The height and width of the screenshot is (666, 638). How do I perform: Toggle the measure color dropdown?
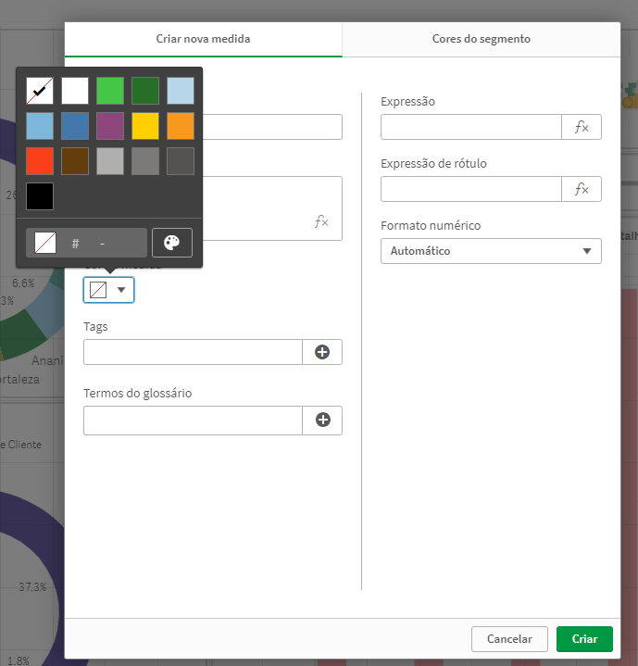point(109,290)
